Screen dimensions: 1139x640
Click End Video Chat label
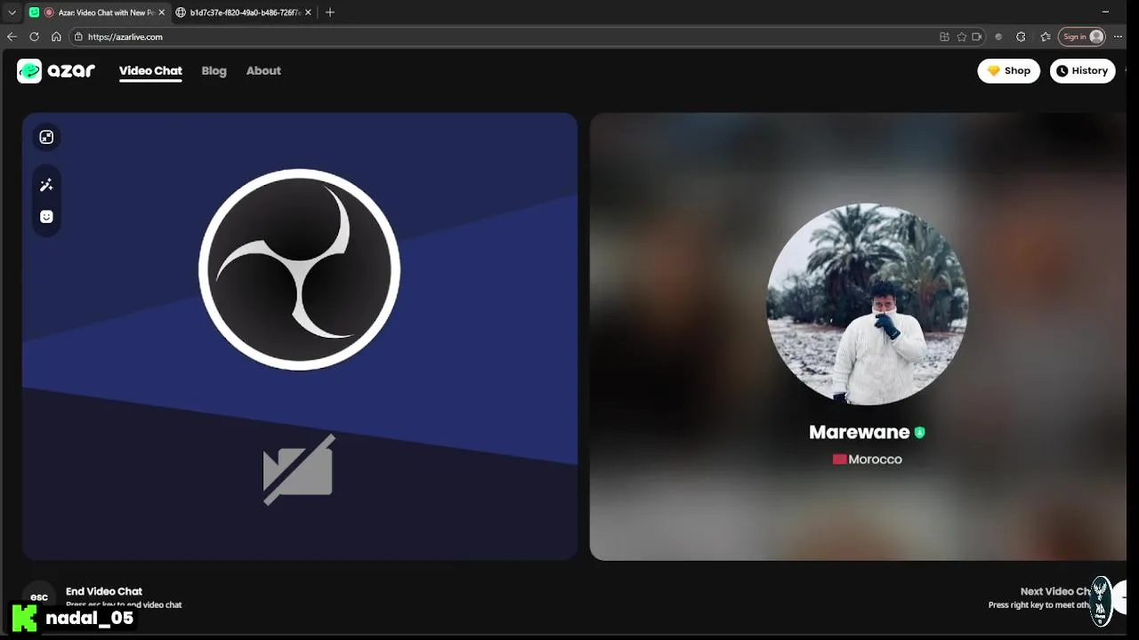coord(104,591)
